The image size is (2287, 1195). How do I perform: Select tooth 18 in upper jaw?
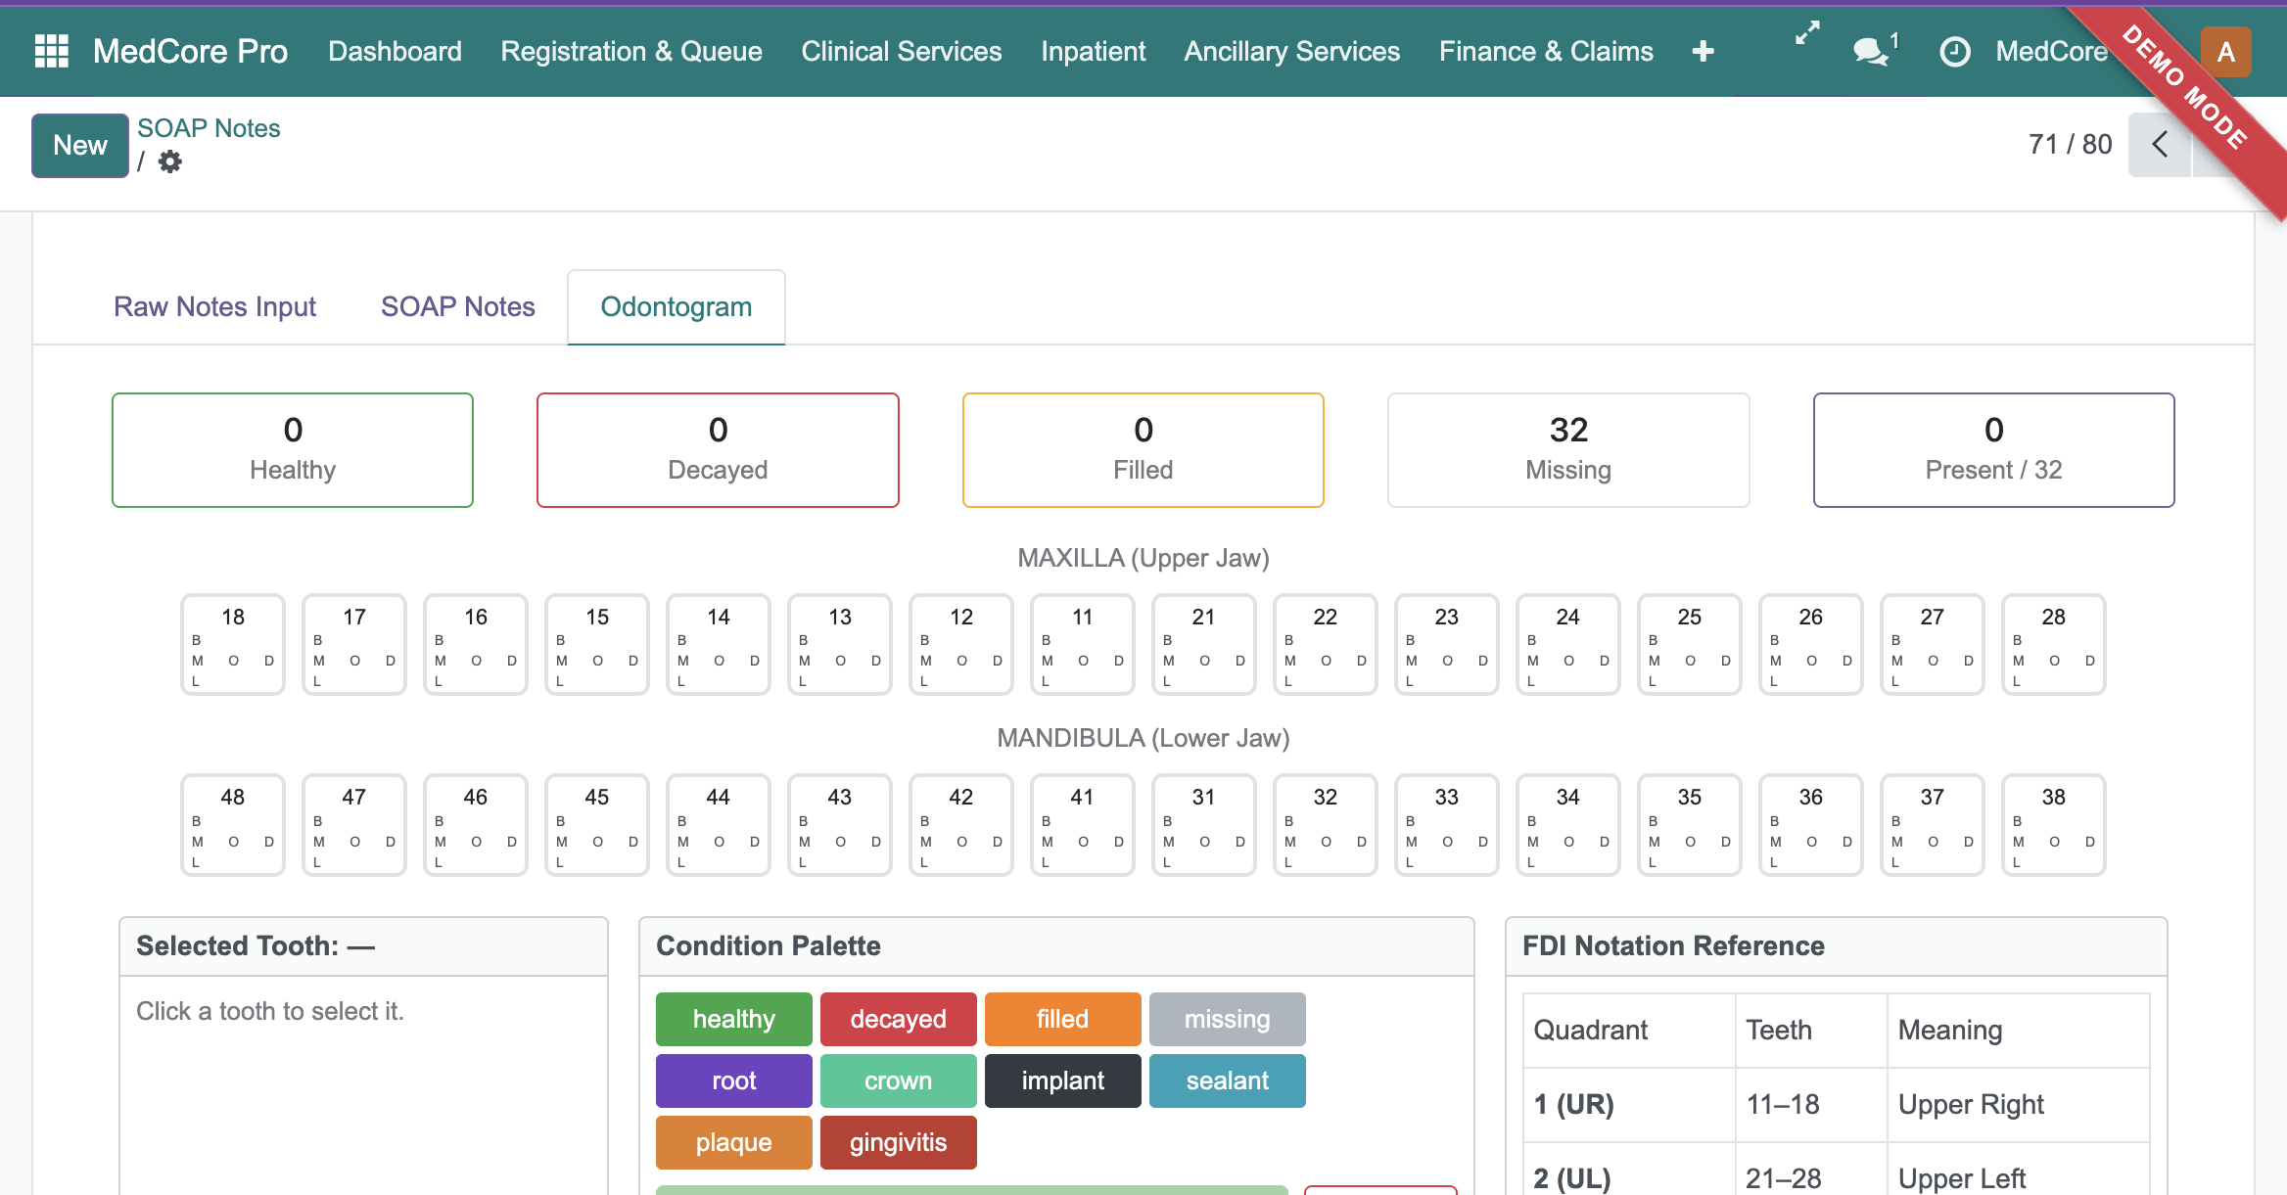[233, 644]
